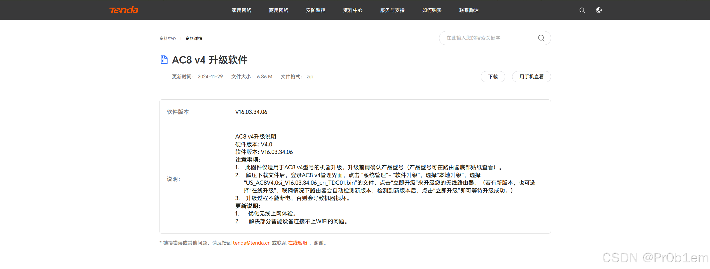Open the 安防监控 menu

click(316, 10)
